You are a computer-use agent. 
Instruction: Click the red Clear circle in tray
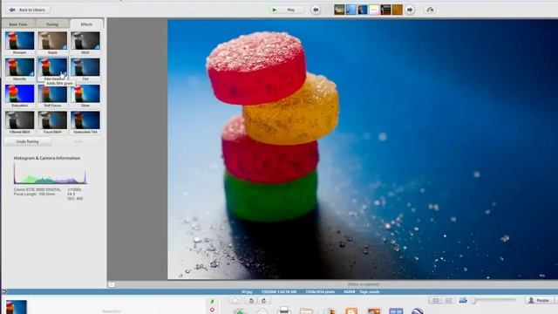click(x=212, y=310)
